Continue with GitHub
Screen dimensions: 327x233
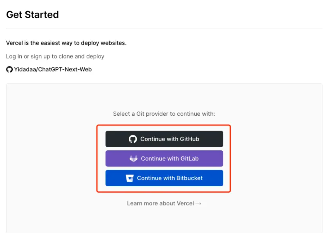[x=164, y=139]
